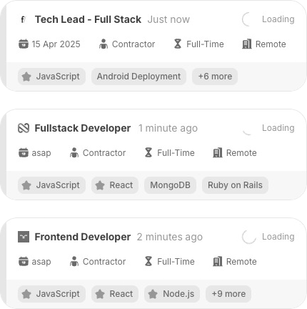Click calendar icon beside 15 Apr 2025
This screenshot has width=307, height=309.
(24, 44)
